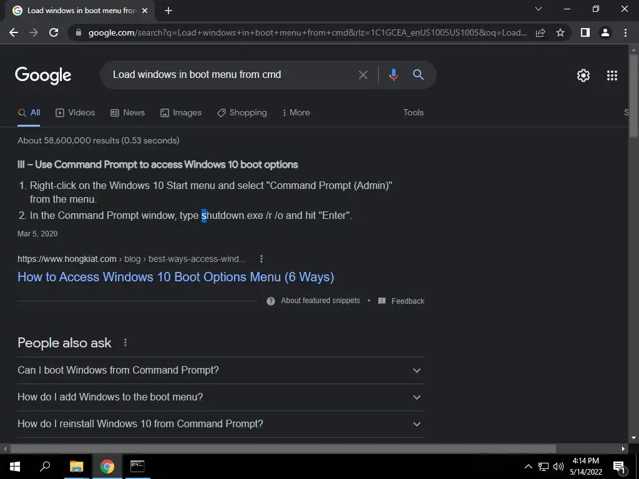Open the clock showing 4:14 PM

click(x=585, y=467)
